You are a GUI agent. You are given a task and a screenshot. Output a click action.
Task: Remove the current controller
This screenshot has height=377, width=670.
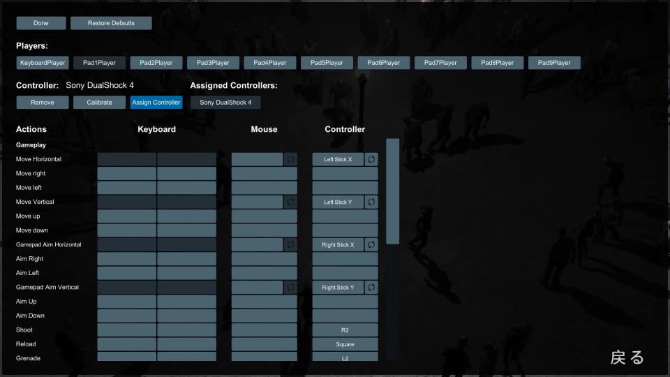click(x=43, y=103)
